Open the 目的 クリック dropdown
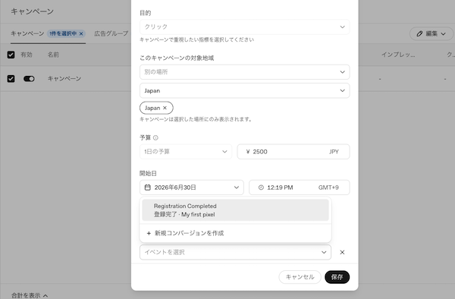 (x=245, y=27)
